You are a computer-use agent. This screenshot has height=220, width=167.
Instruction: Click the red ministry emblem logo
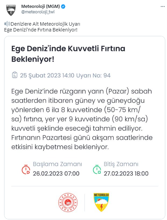point(68,202)
